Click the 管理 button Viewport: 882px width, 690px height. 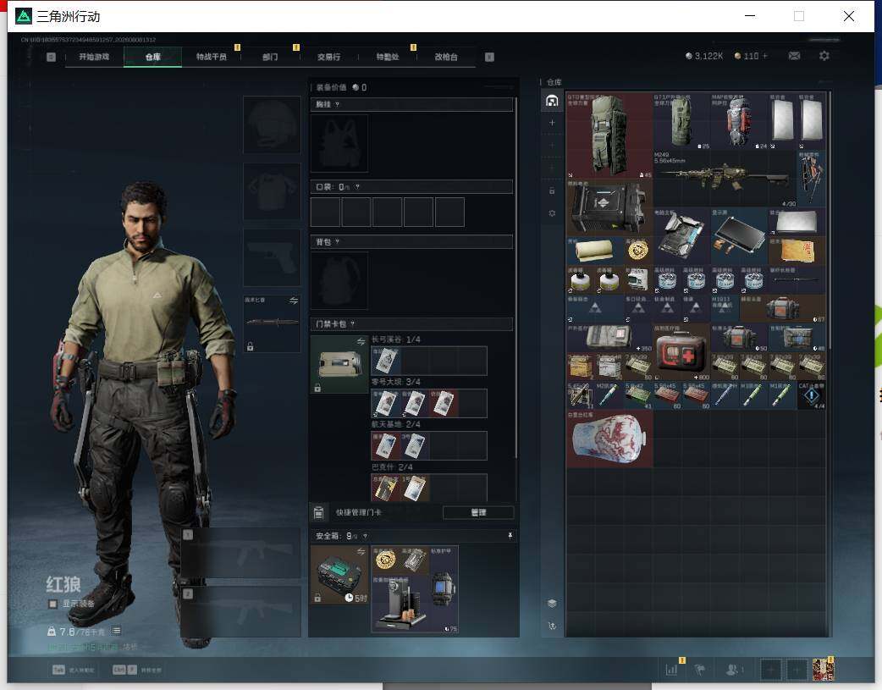click(478, 512)
